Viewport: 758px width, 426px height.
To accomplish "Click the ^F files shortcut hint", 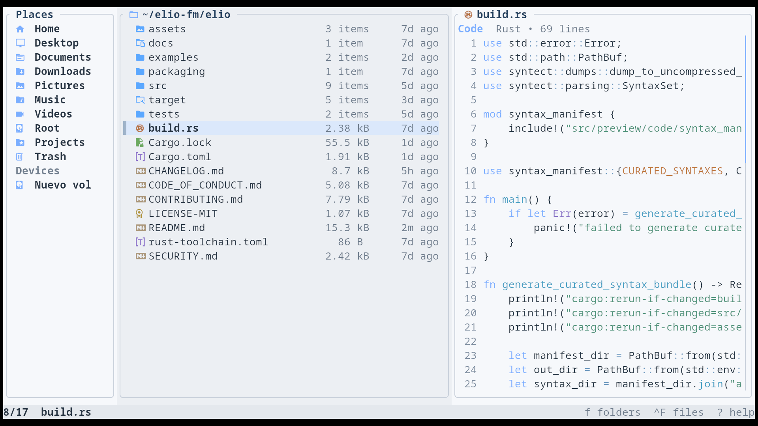I will [x=679, y=413].
